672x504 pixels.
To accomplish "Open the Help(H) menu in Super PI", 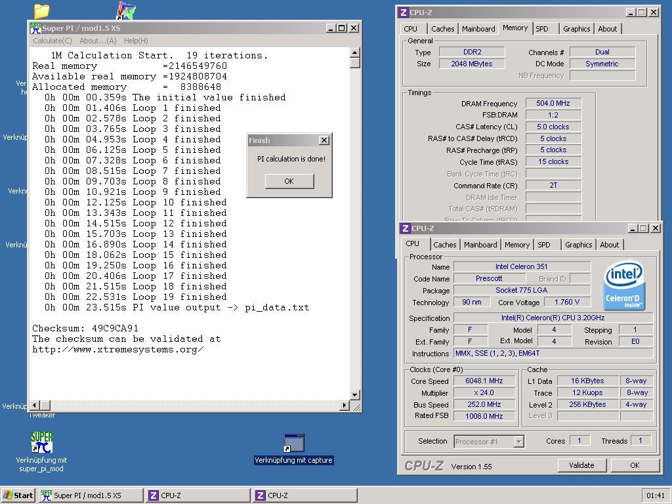I will (136, 41).
